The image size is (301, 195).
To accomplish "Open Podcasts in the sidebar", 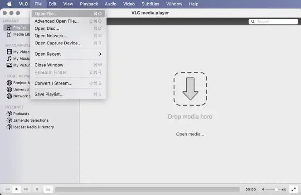I will point(21,114).
